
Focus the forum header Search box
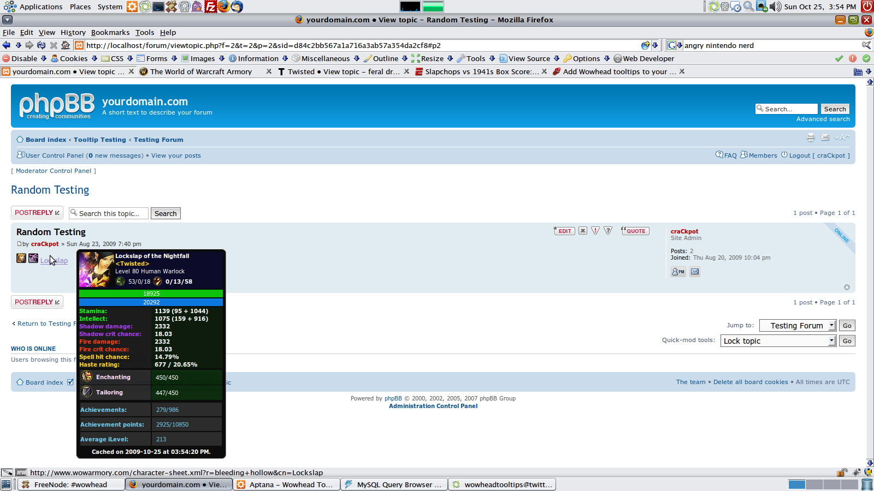point(787,109)
